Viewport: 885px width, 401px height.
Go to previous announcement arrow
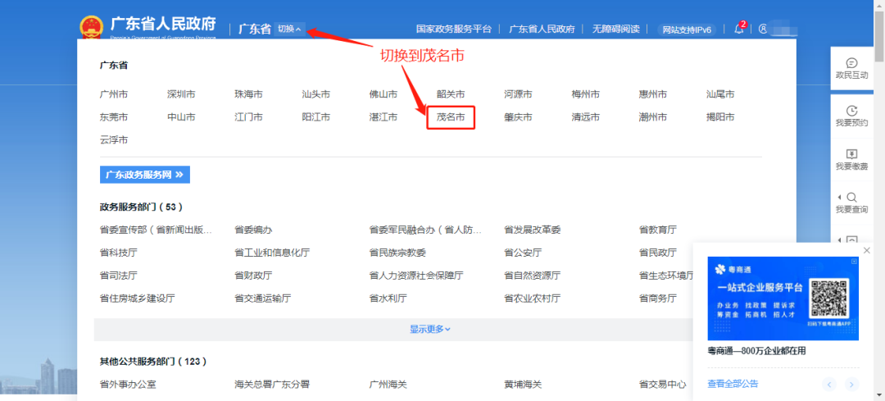tap(829, 384)
